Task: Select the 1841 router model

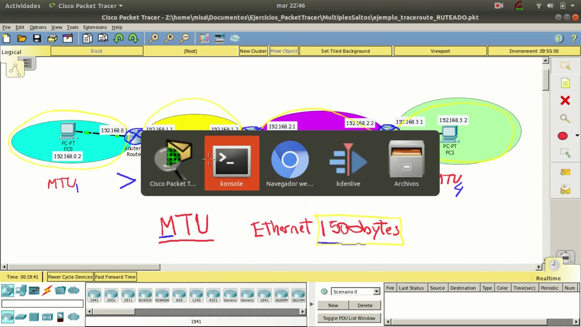Action: [264, 296]
